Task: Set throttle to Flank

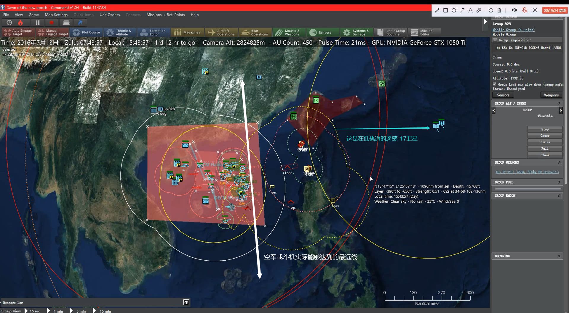Action: coord(545,155)
